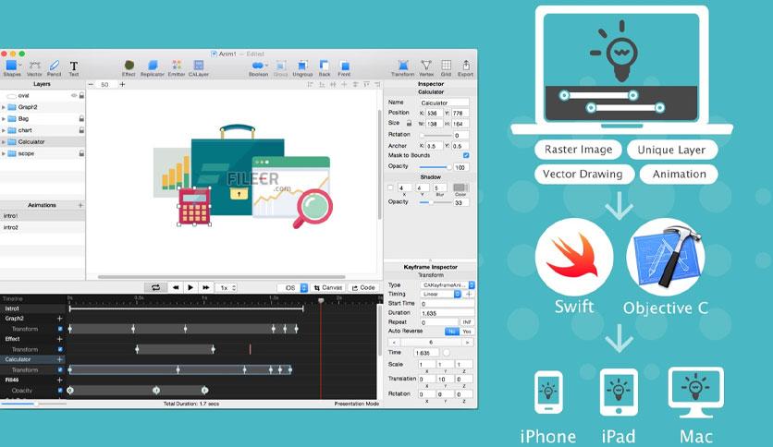Image resolution: width=773 pixels, height=447 pixels.
Task: Select the oval layer row
Action: click(x=43, y=95)
